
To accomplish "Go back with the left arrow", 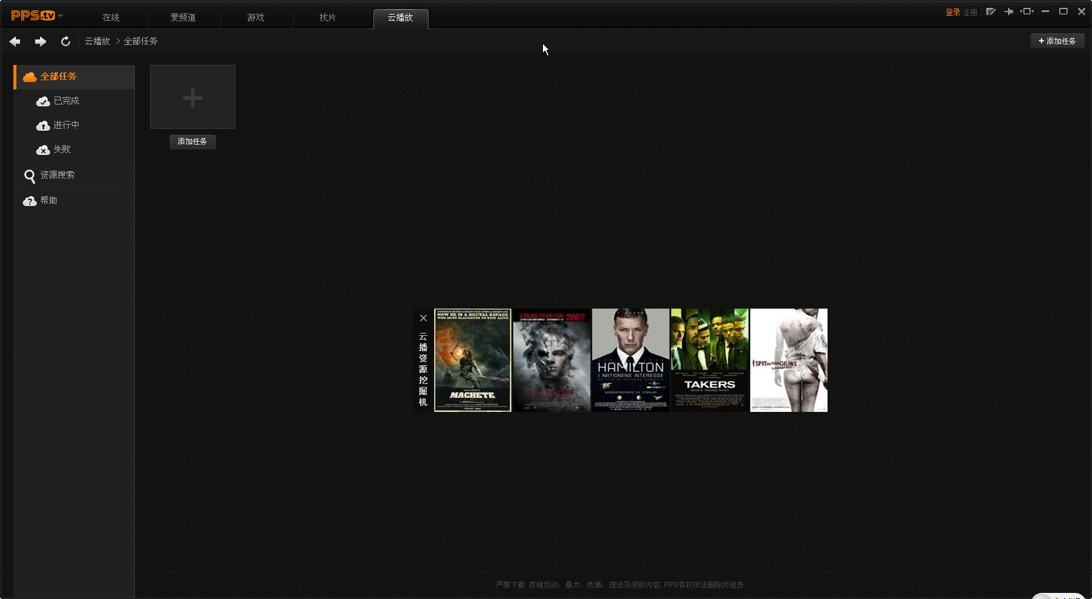I will click(x=15, y=41).
